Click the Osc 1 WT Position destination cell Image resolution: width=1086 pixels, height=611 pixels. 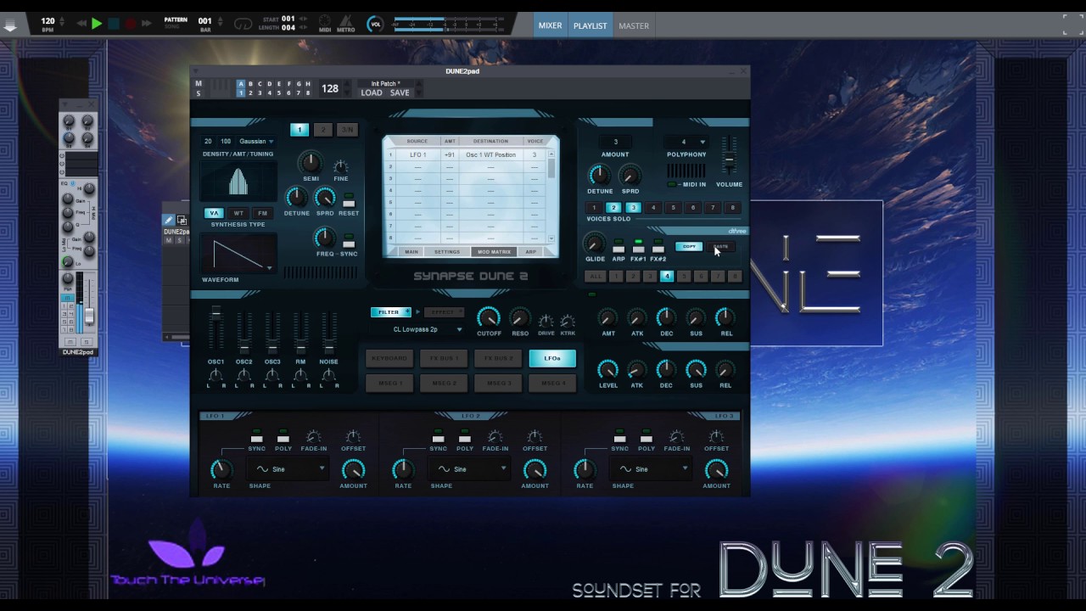tap(490, 155)
